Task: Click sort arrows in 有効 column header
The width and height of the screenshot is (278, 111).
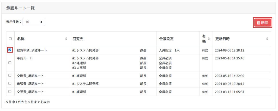Action: point(209,39)
